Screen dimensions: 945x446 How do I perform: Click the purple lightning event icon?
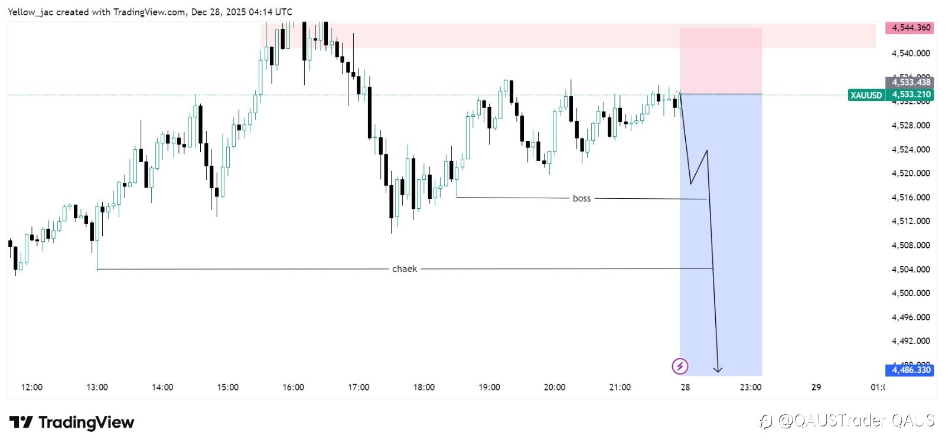(x=680, y=366)
